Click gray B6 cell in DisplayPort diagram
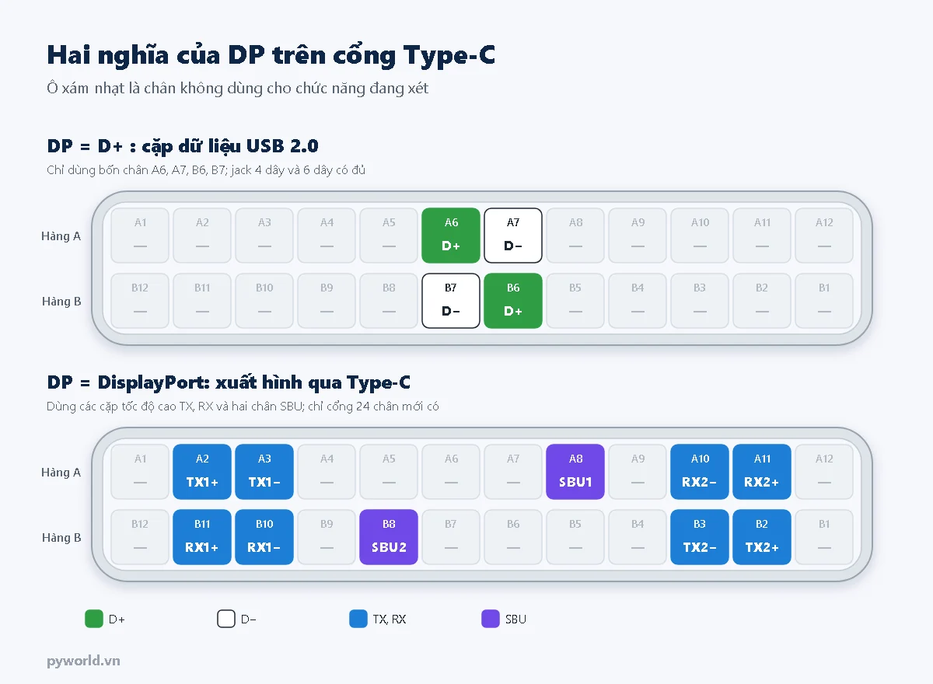Image resolution: width=933 pixels, height=684 pixels. (x=513, y=537)
